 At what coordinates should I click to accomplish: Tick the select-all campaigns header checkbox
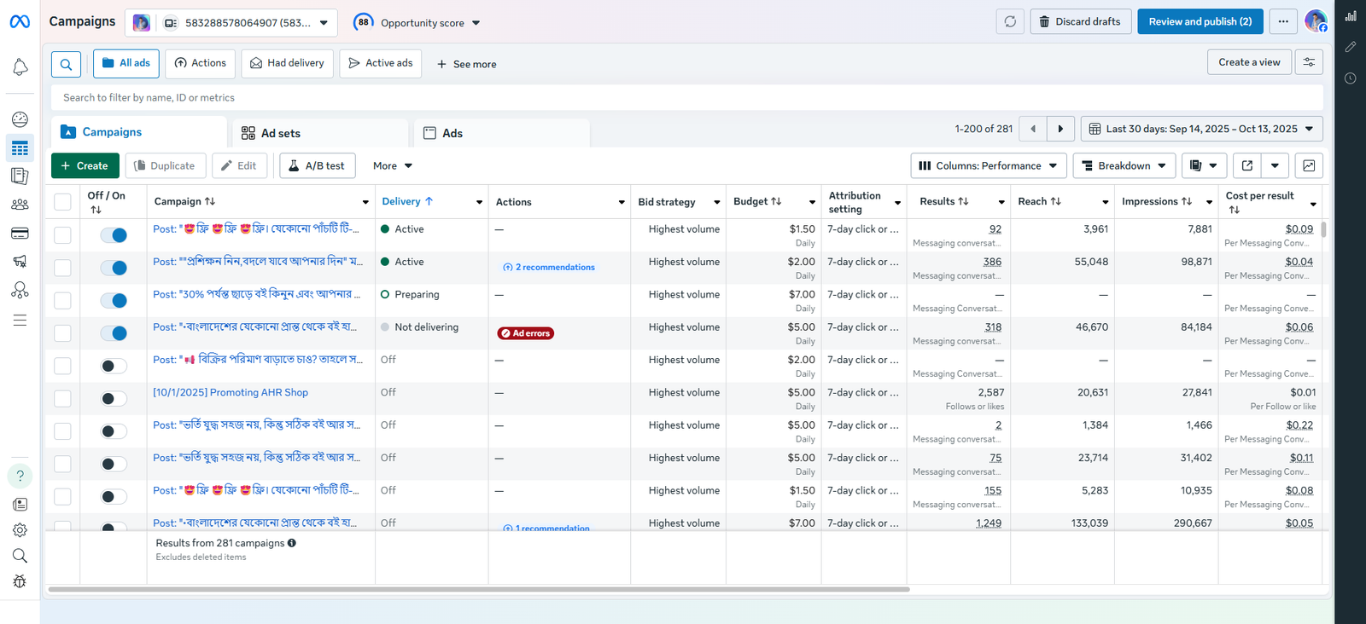[62, 202]
